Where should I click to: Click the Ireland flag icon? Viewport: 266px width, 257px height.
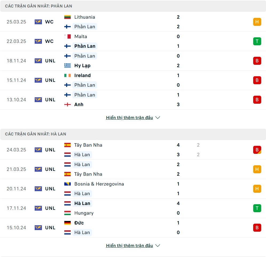[x=67, y=75]
